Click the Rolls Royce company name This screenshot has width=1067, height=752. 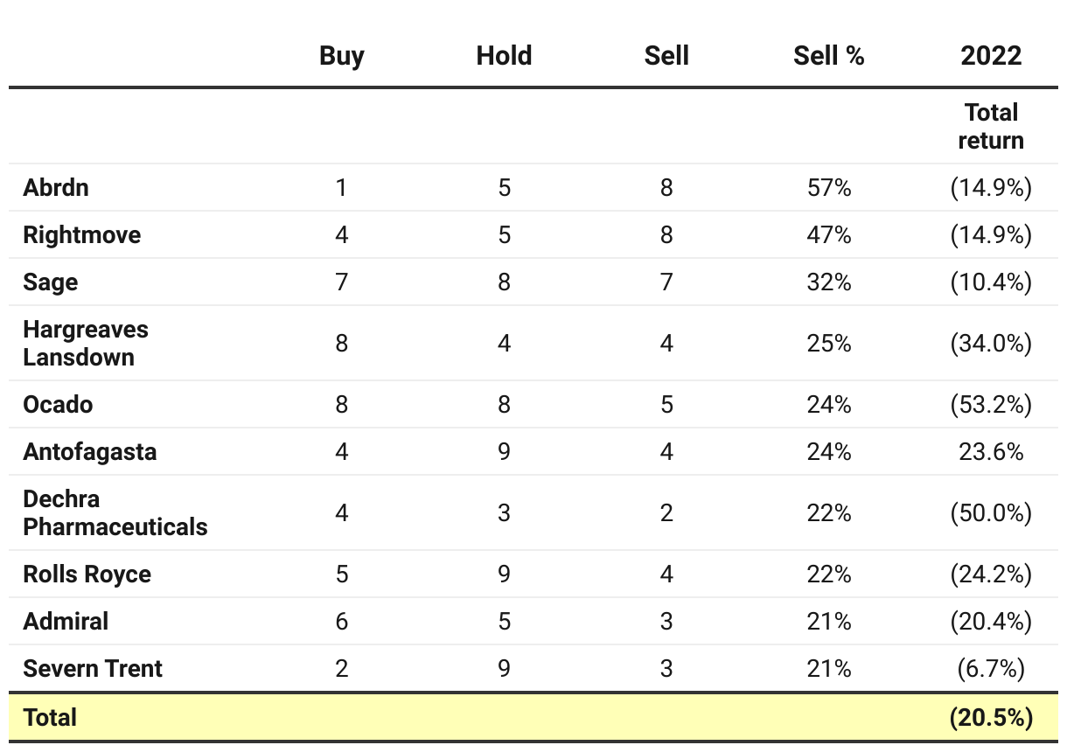87,574
